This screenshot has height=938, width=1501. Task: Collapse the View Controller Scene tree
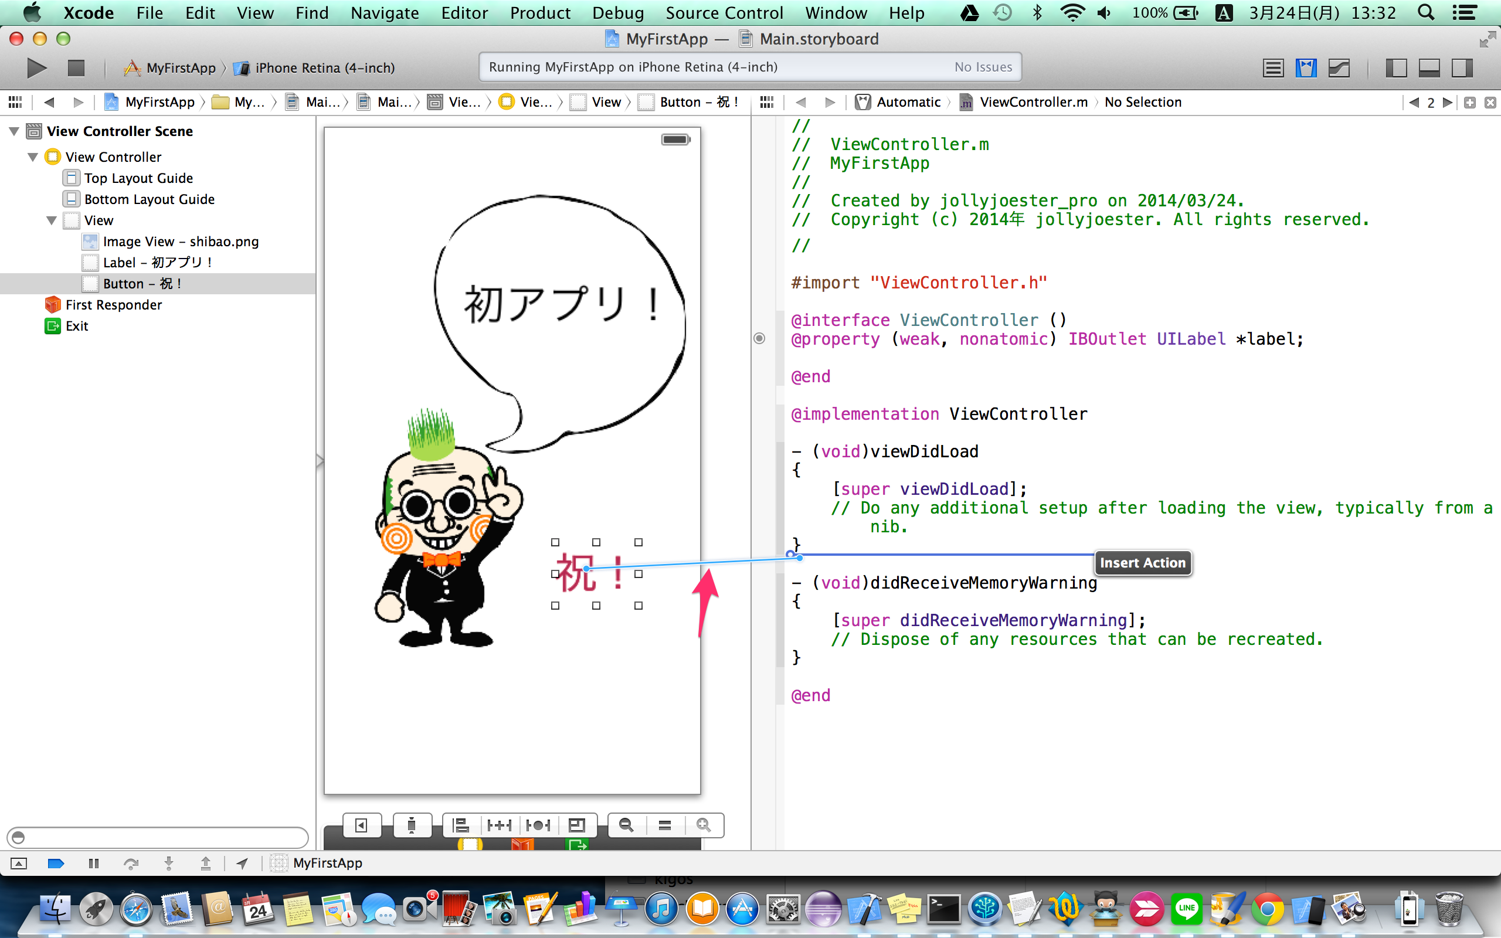click(13, 131)
